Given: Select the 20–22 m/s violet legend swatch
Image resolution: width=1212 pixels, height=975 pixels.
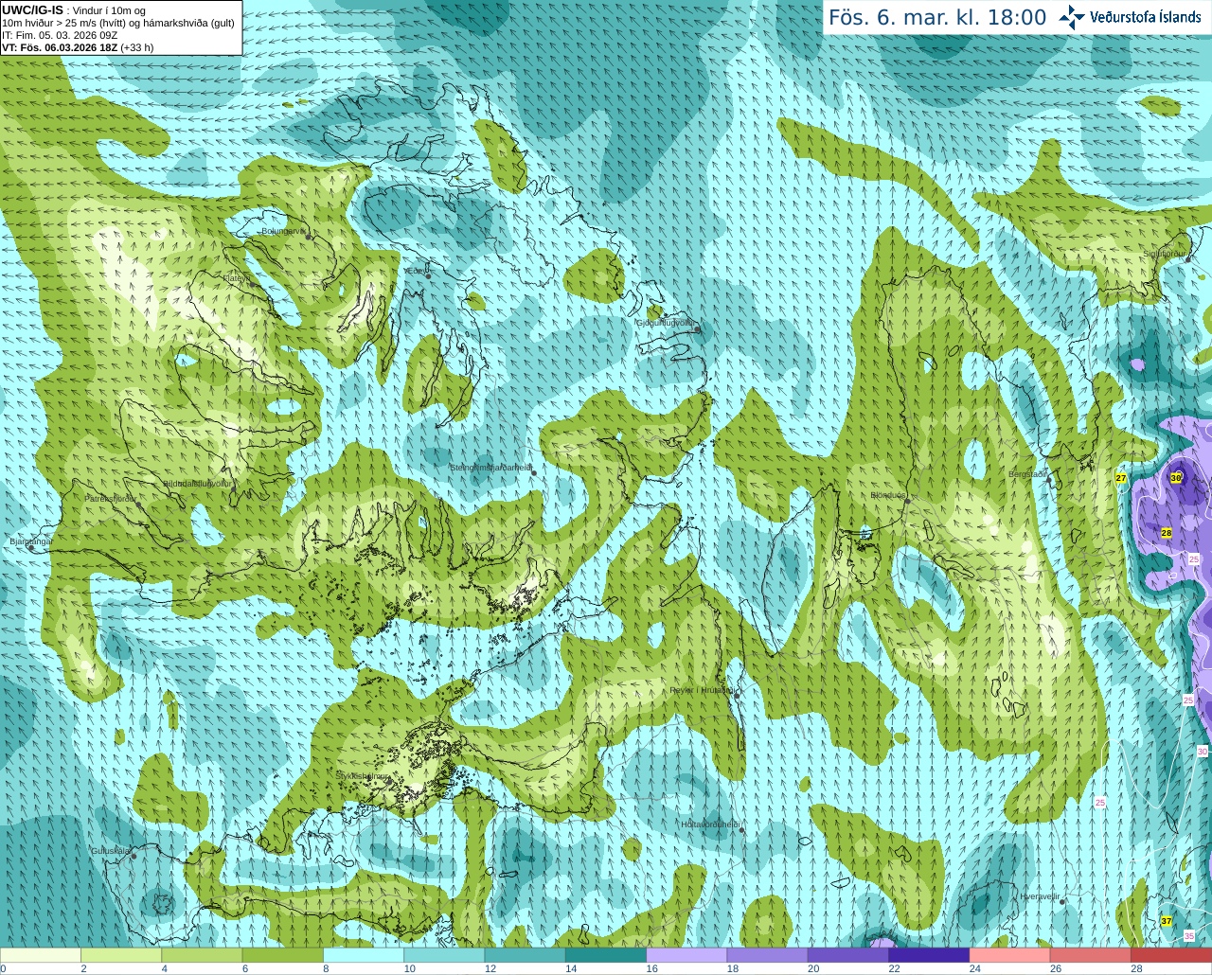Looking at the screenshot, I should [x=848, y=955].
